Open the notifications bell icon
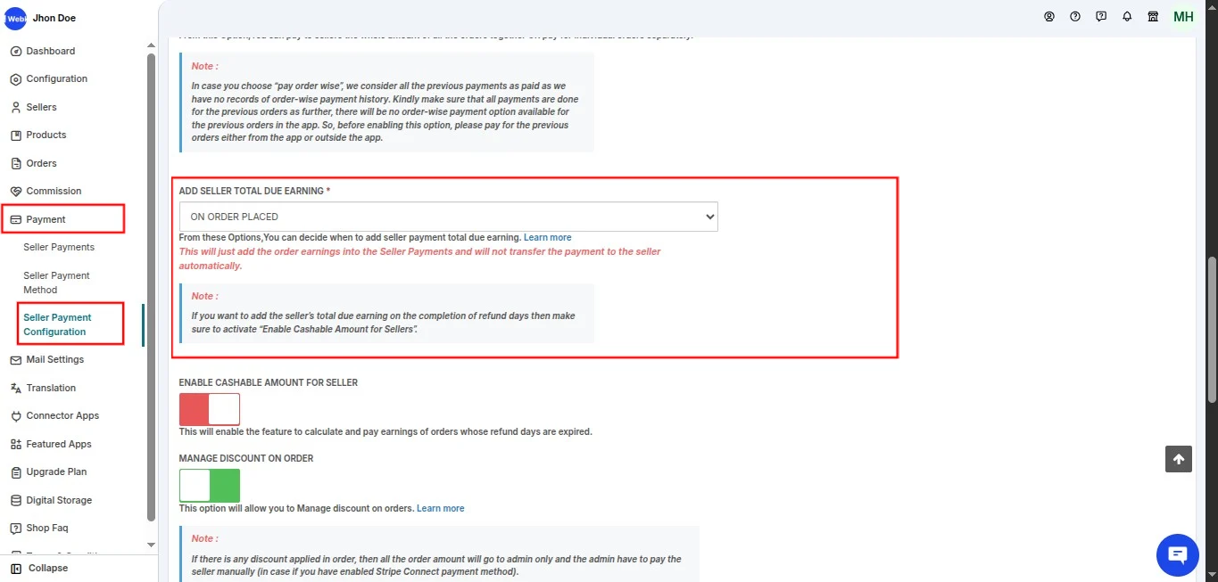This screenshot has width=1218, height=582. [1127, 16]
